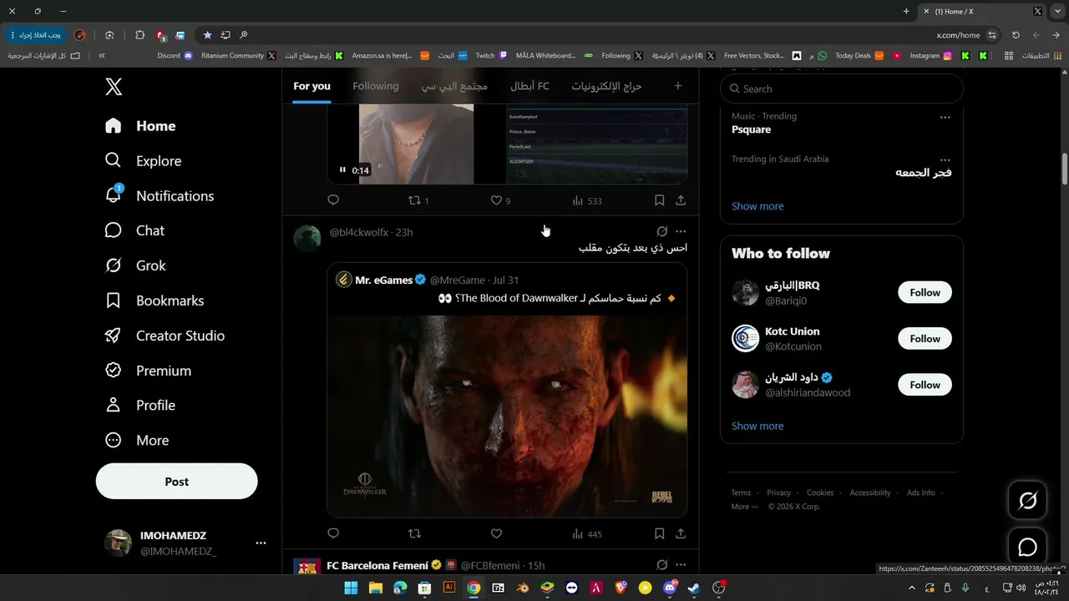Open the مجتمع البي سي tab
Image resolution: width=1069 pixels, height=601 pixels.
click(454, 86)
